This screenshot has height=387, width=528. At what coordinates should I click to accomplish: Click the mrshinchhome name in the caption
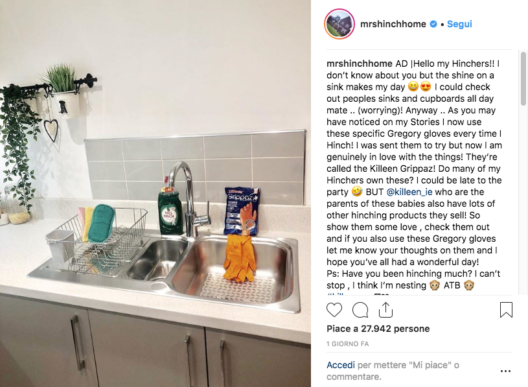pos(360,64)
